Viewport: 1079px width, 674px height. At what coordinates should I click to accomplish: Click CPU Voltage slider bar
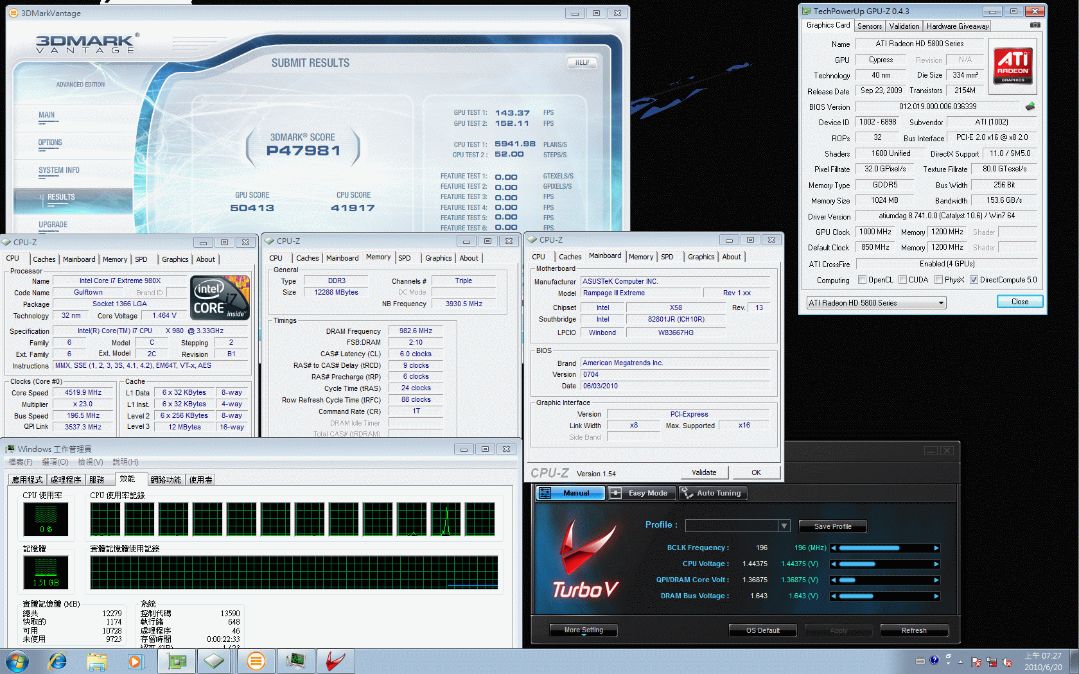point(885,564)
